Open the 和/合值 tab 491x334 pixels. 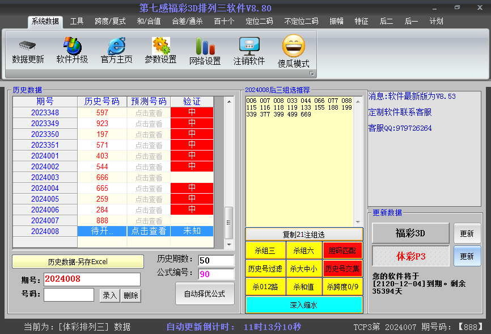(x=149, y=22)
